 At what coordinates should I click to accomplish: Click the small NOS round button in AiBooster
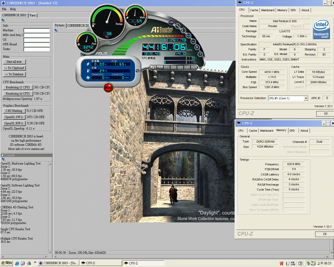171,22
